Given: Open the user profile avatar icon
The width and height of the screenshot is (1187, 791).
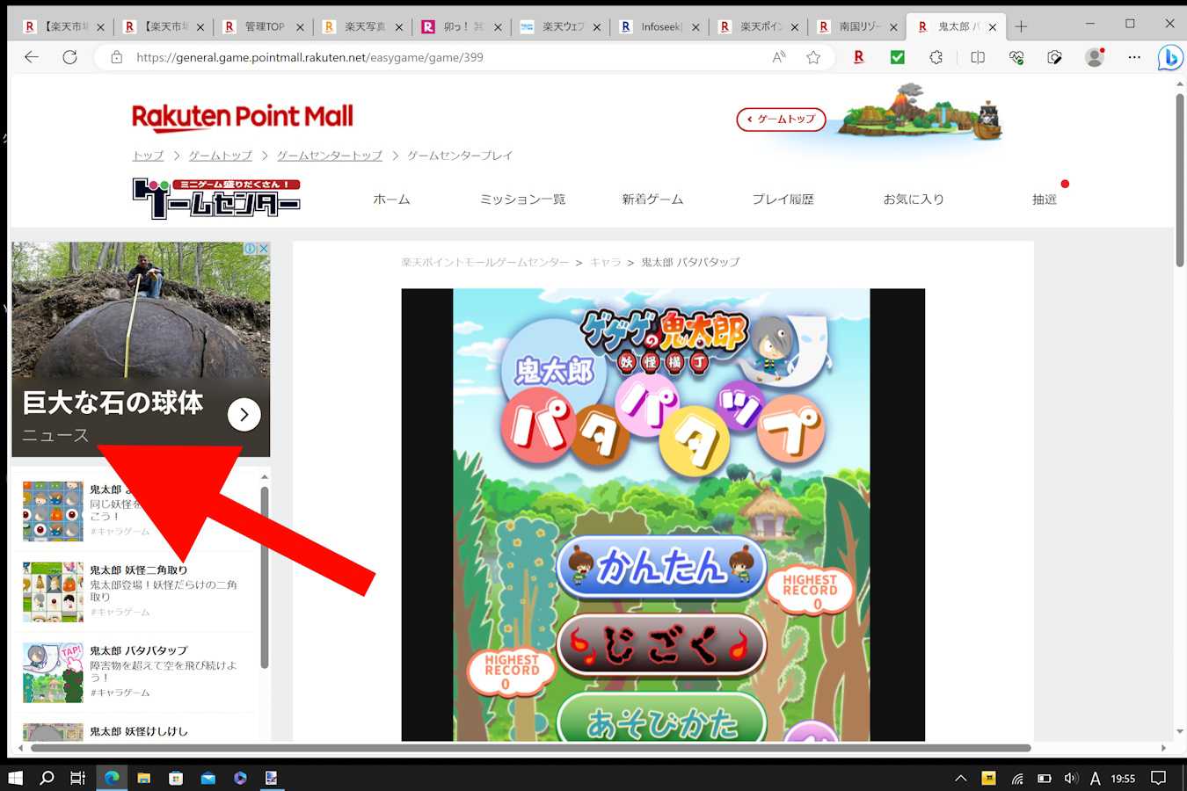Looking at the screenshot, I should click(x=1094, y=57).
